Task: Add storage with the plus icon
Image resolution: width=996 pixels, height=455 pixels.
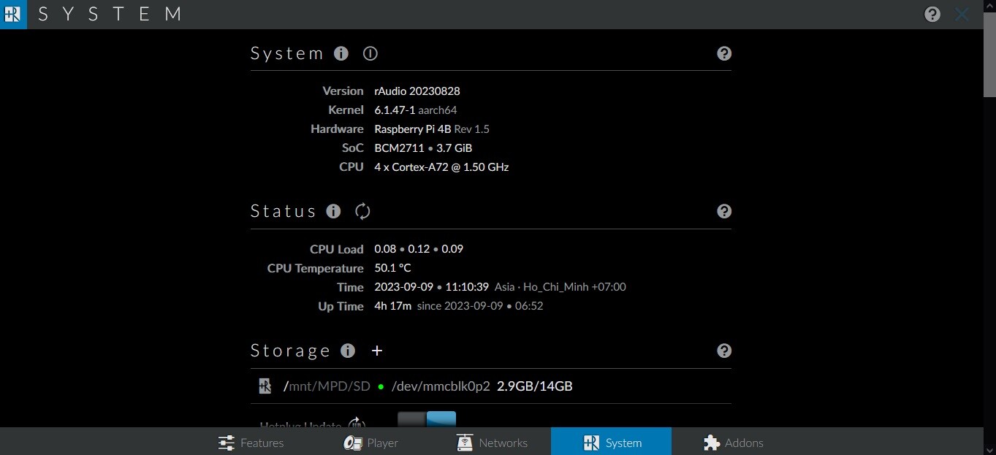Action: point(377,351)
